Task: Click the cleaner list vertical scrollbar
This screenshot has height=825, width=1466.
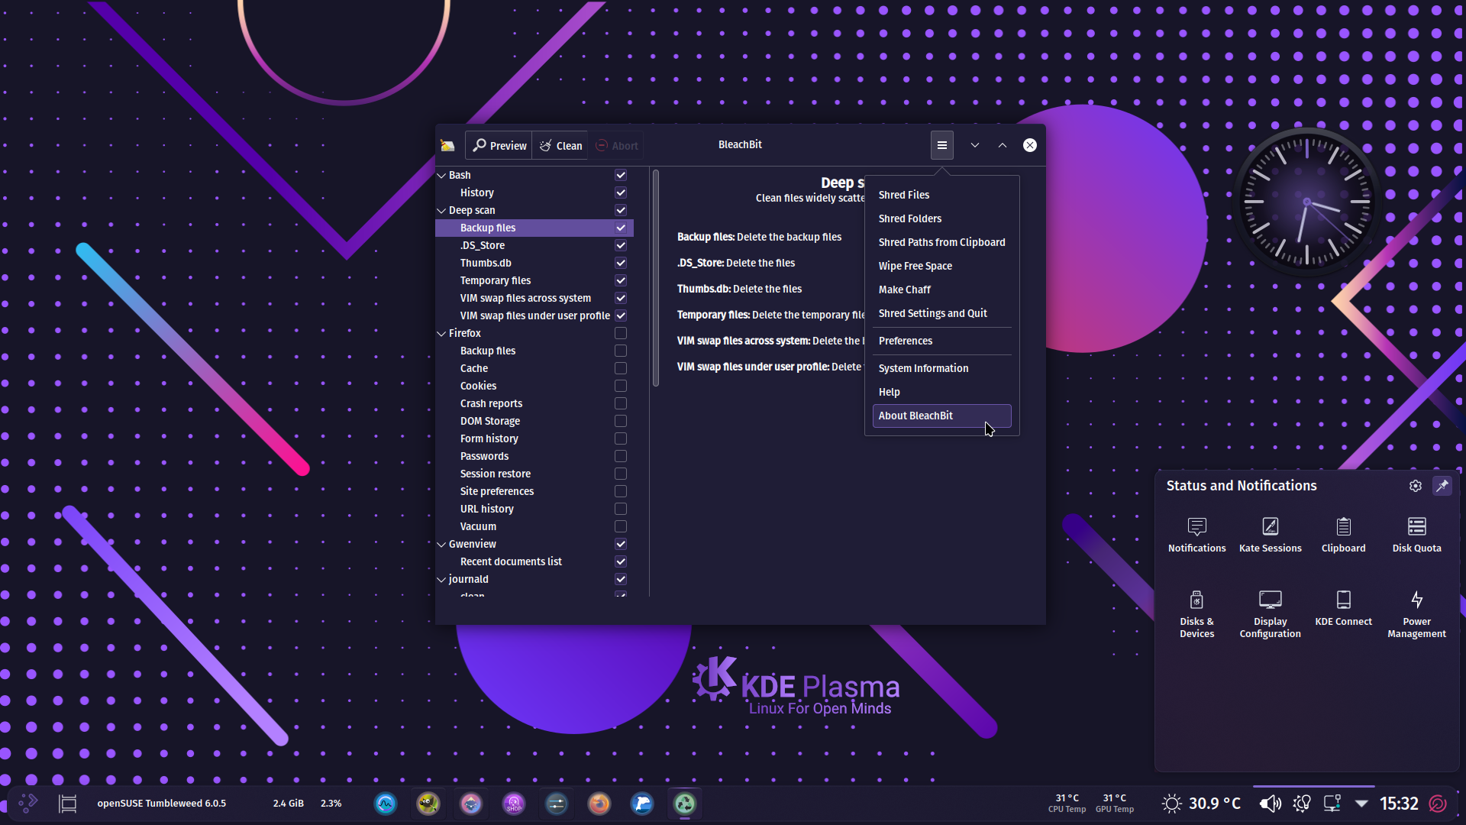Action: point(655,279)
